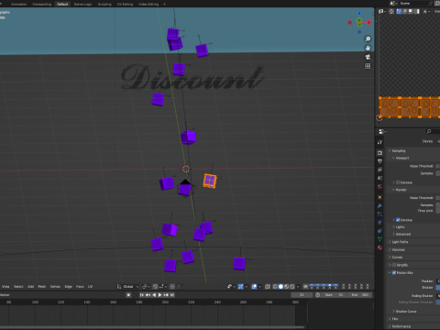Toggle X-ray mode in viewport header
The width and height of the screenshot is (440, 330).
click(268, 287)
